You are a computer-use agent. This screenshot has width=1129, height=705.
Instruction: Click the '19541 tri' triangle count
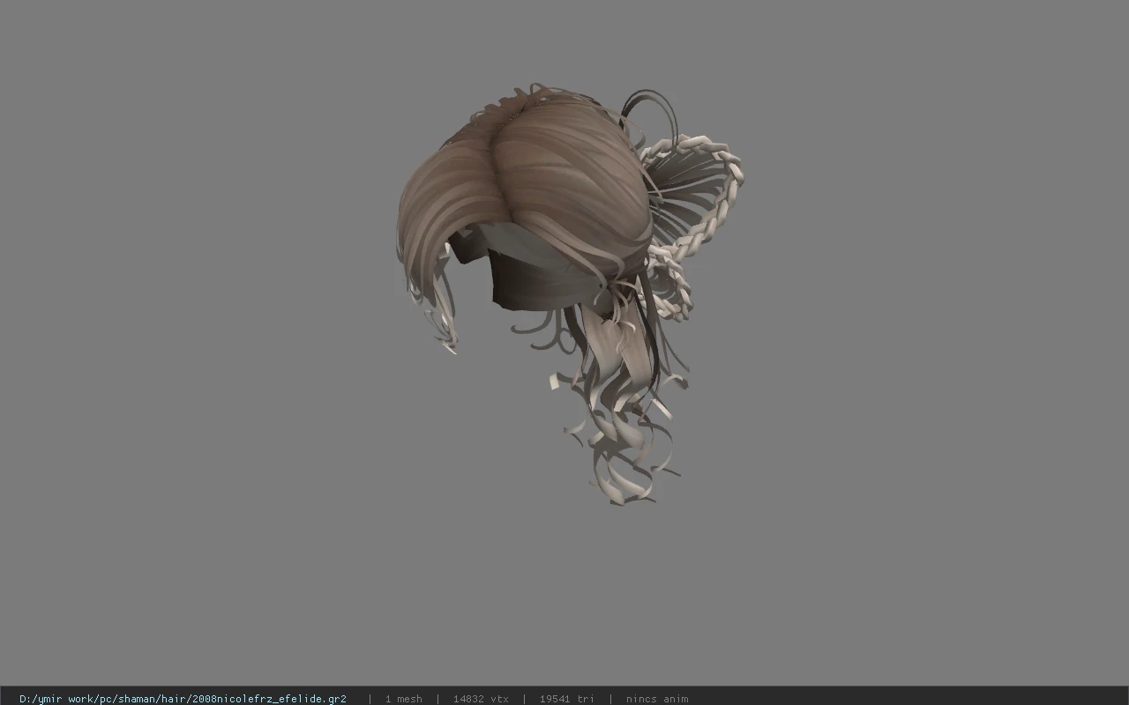point(566,699)
